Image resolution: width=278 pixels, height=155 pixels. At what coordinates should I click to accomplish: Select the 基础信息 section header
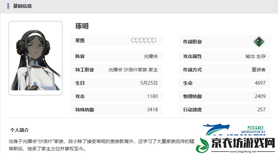coord(22,6)
